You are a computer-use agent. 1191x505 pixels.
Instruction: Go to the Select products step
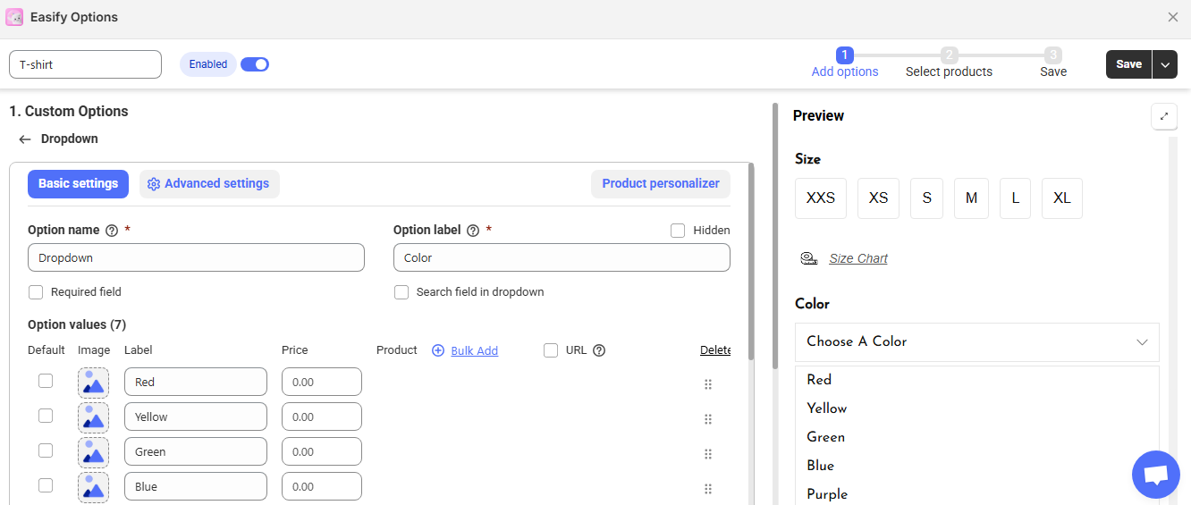click(x=949, y=63)
